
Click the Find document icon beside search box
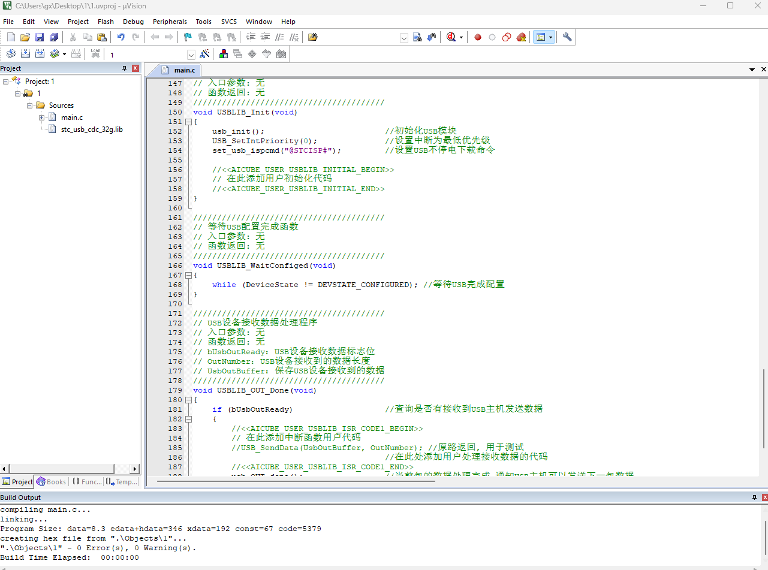point(418,37)
